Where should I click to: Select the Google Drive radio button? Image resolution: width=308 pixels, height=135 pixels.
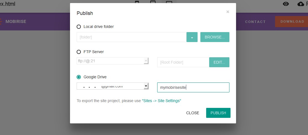click(x=79, y=77)
